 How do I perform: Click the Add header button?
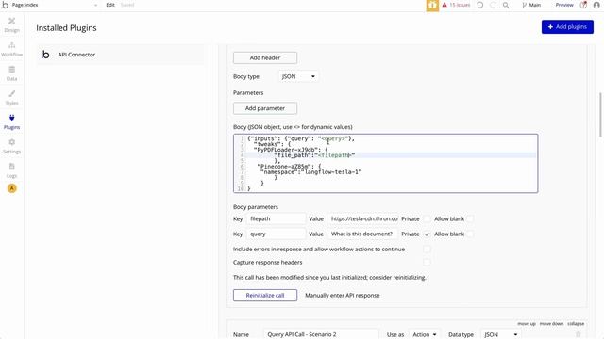click(265, 57)
